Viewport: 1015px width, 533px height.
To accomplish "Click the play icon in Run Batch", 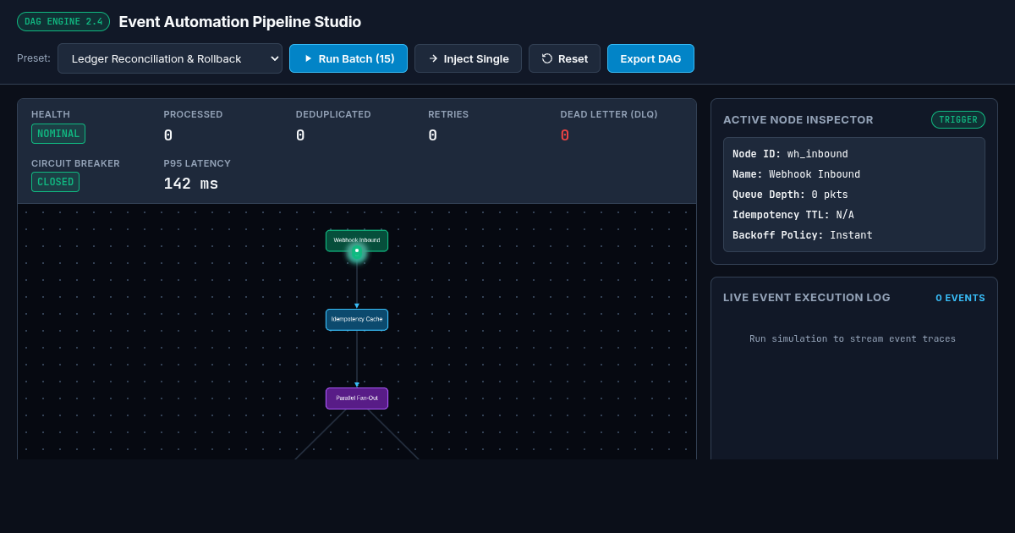I will (x=308, y=58).
